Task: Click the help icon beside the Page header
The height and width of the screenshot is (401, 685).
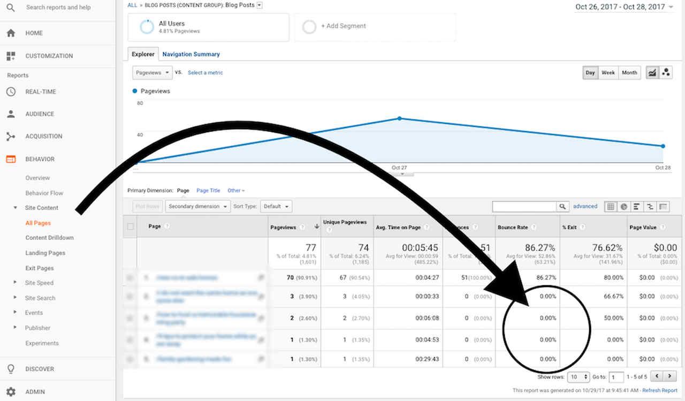Action: pos(166,226)
